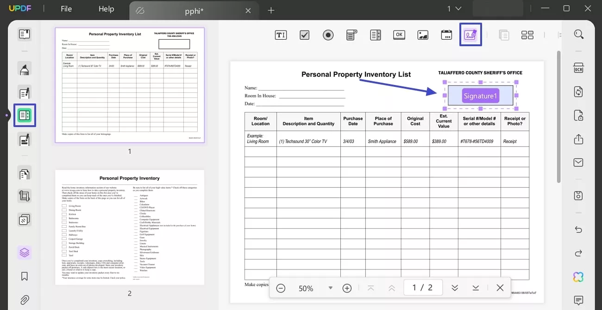
Task: Open the AI assistant in the right sidebar
Action: point(578,277)
